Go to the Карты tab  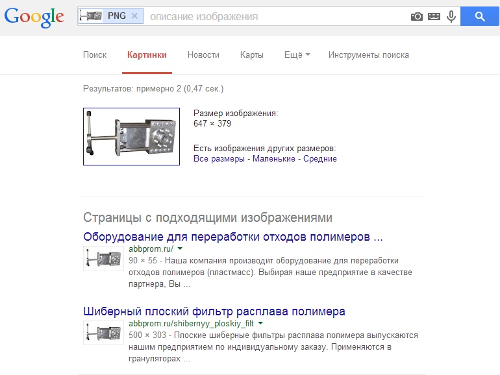[251, 55]
